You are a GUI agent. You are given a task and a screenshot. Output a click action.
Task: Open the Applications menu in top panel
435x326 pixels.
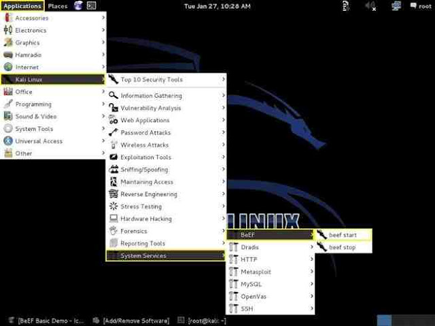coord(22,6)
